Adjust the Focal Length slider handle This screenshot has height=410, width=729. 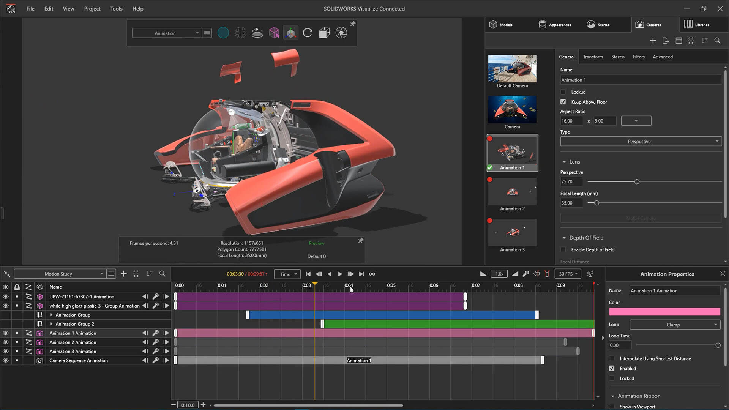596,203
